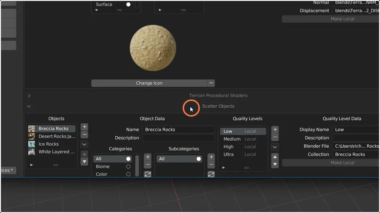Toggle All radio in Subcategories list

tap(199, 159)
